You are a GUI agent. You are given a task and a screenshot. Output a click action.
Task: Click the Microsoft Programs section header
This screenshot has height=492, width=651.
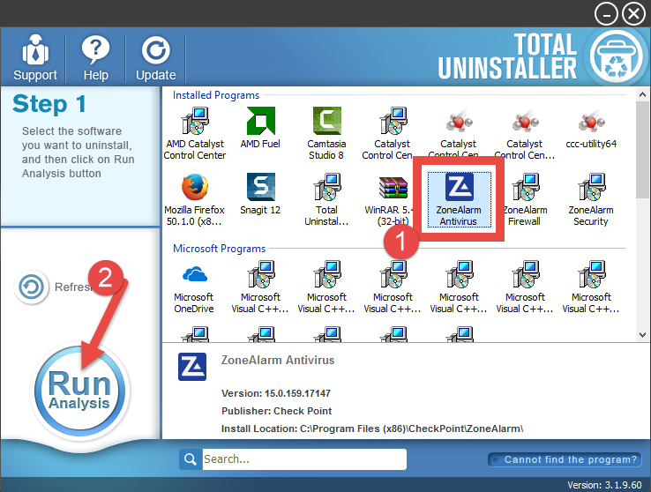pos(220,249)
